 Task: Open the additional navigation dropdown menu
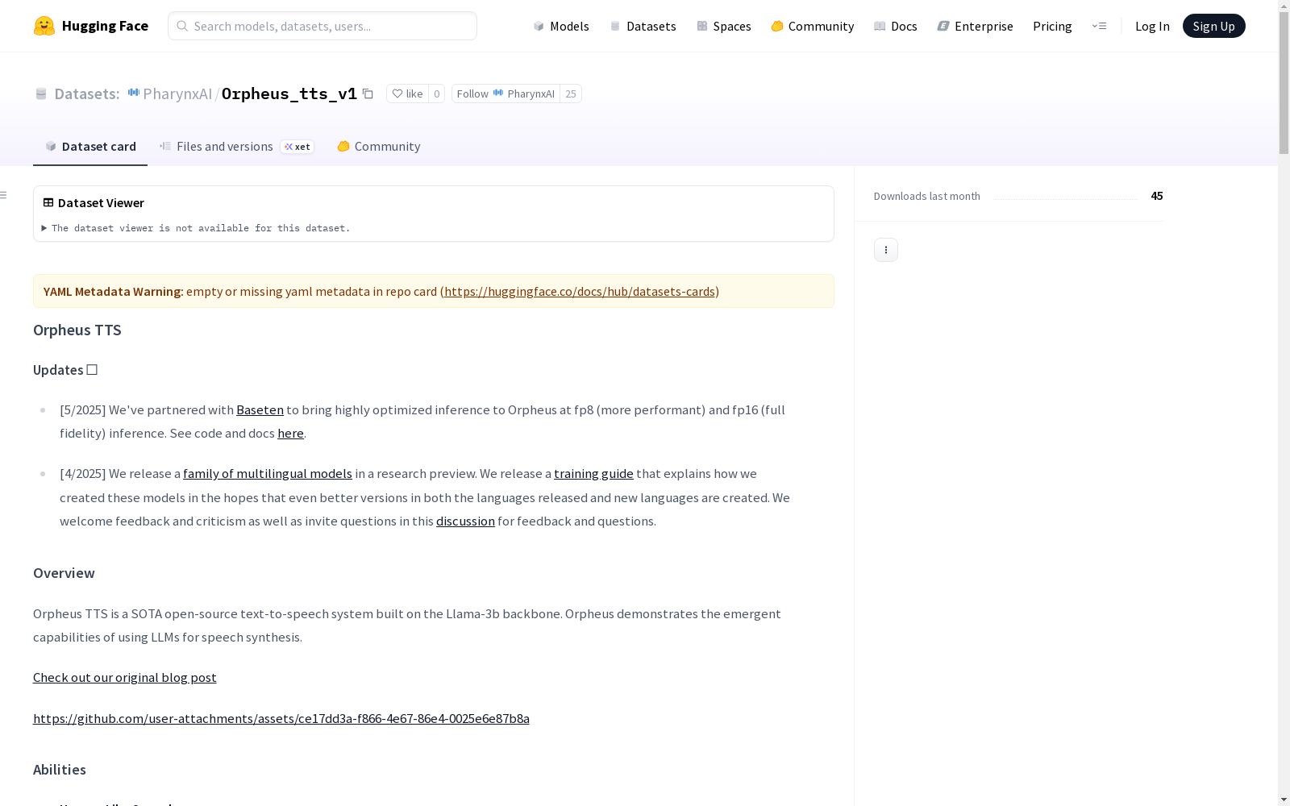[1099, 27]
